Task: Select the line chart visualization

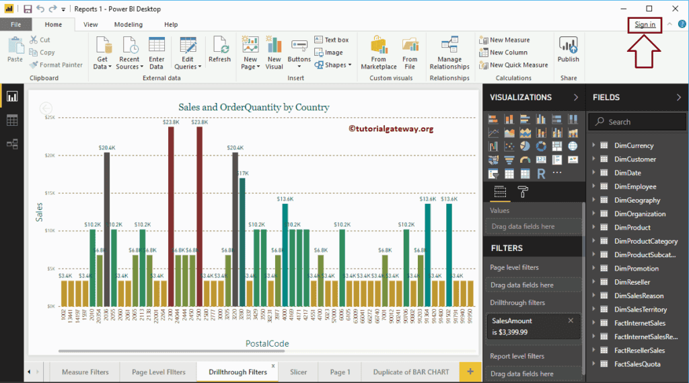Action: click(493, 133)
